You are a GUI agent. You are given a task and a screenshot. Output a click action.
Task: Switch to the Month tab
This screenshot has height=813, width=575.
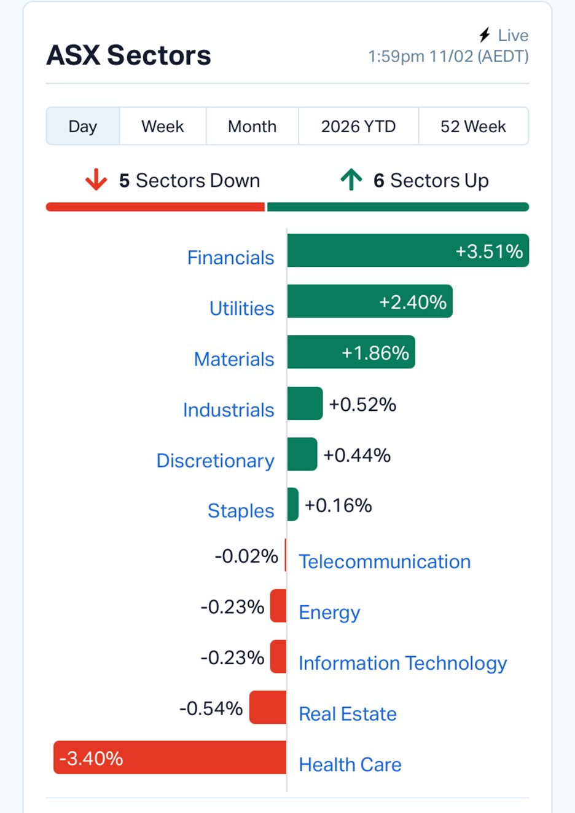tap(252, 127)
